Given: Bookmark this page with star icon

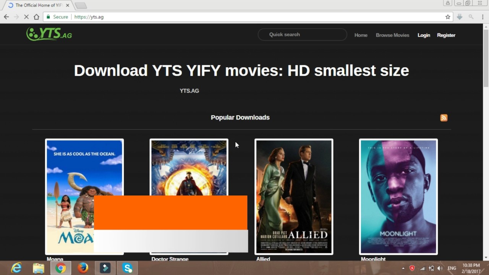Looking at the screenshot, I should pos(448,17).
